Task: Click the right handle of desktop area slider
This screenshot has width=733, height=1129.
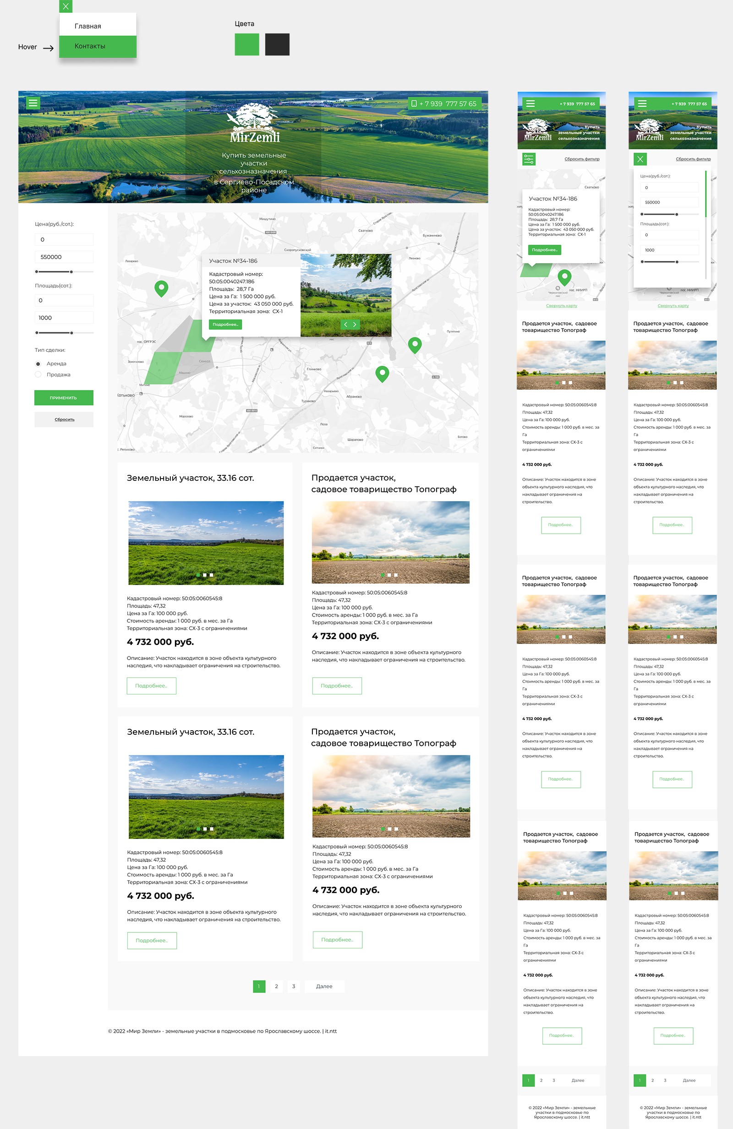Action: (71, 333)
